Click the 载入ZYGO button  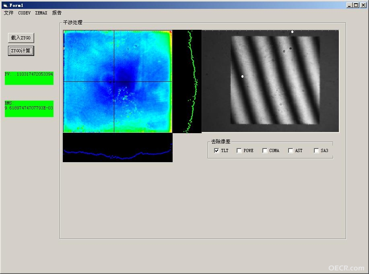(x=21, y=38)
